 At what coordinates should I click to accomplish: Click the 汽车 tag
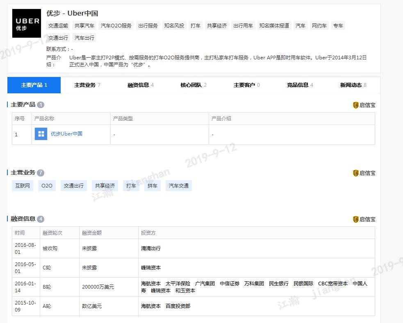[x=300, y=26]
